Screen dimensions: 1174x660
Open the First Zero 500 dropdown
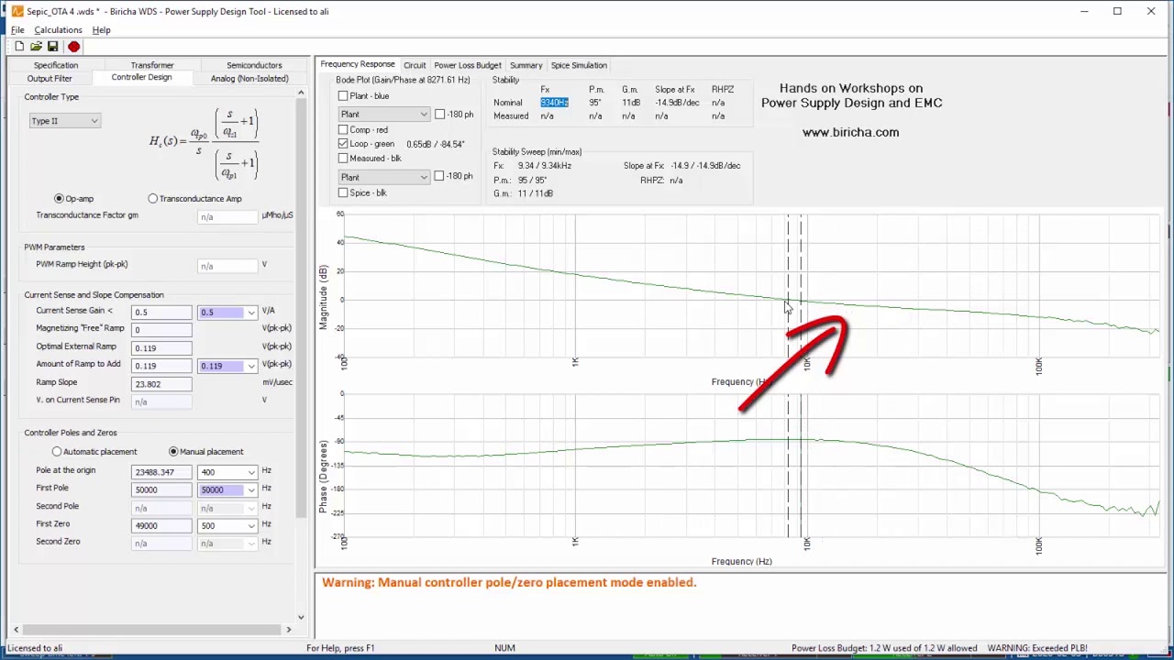[x=227, y=525]
